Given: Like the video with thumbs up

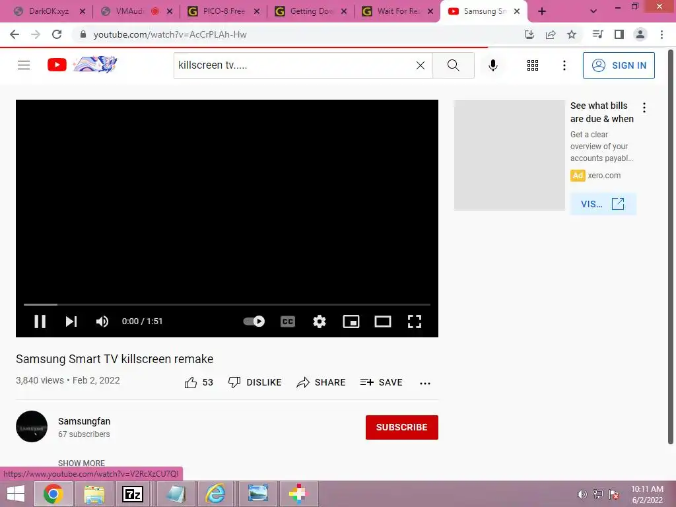Looking at the screenshot, I should pyautogui.click(x=199, y=382).
